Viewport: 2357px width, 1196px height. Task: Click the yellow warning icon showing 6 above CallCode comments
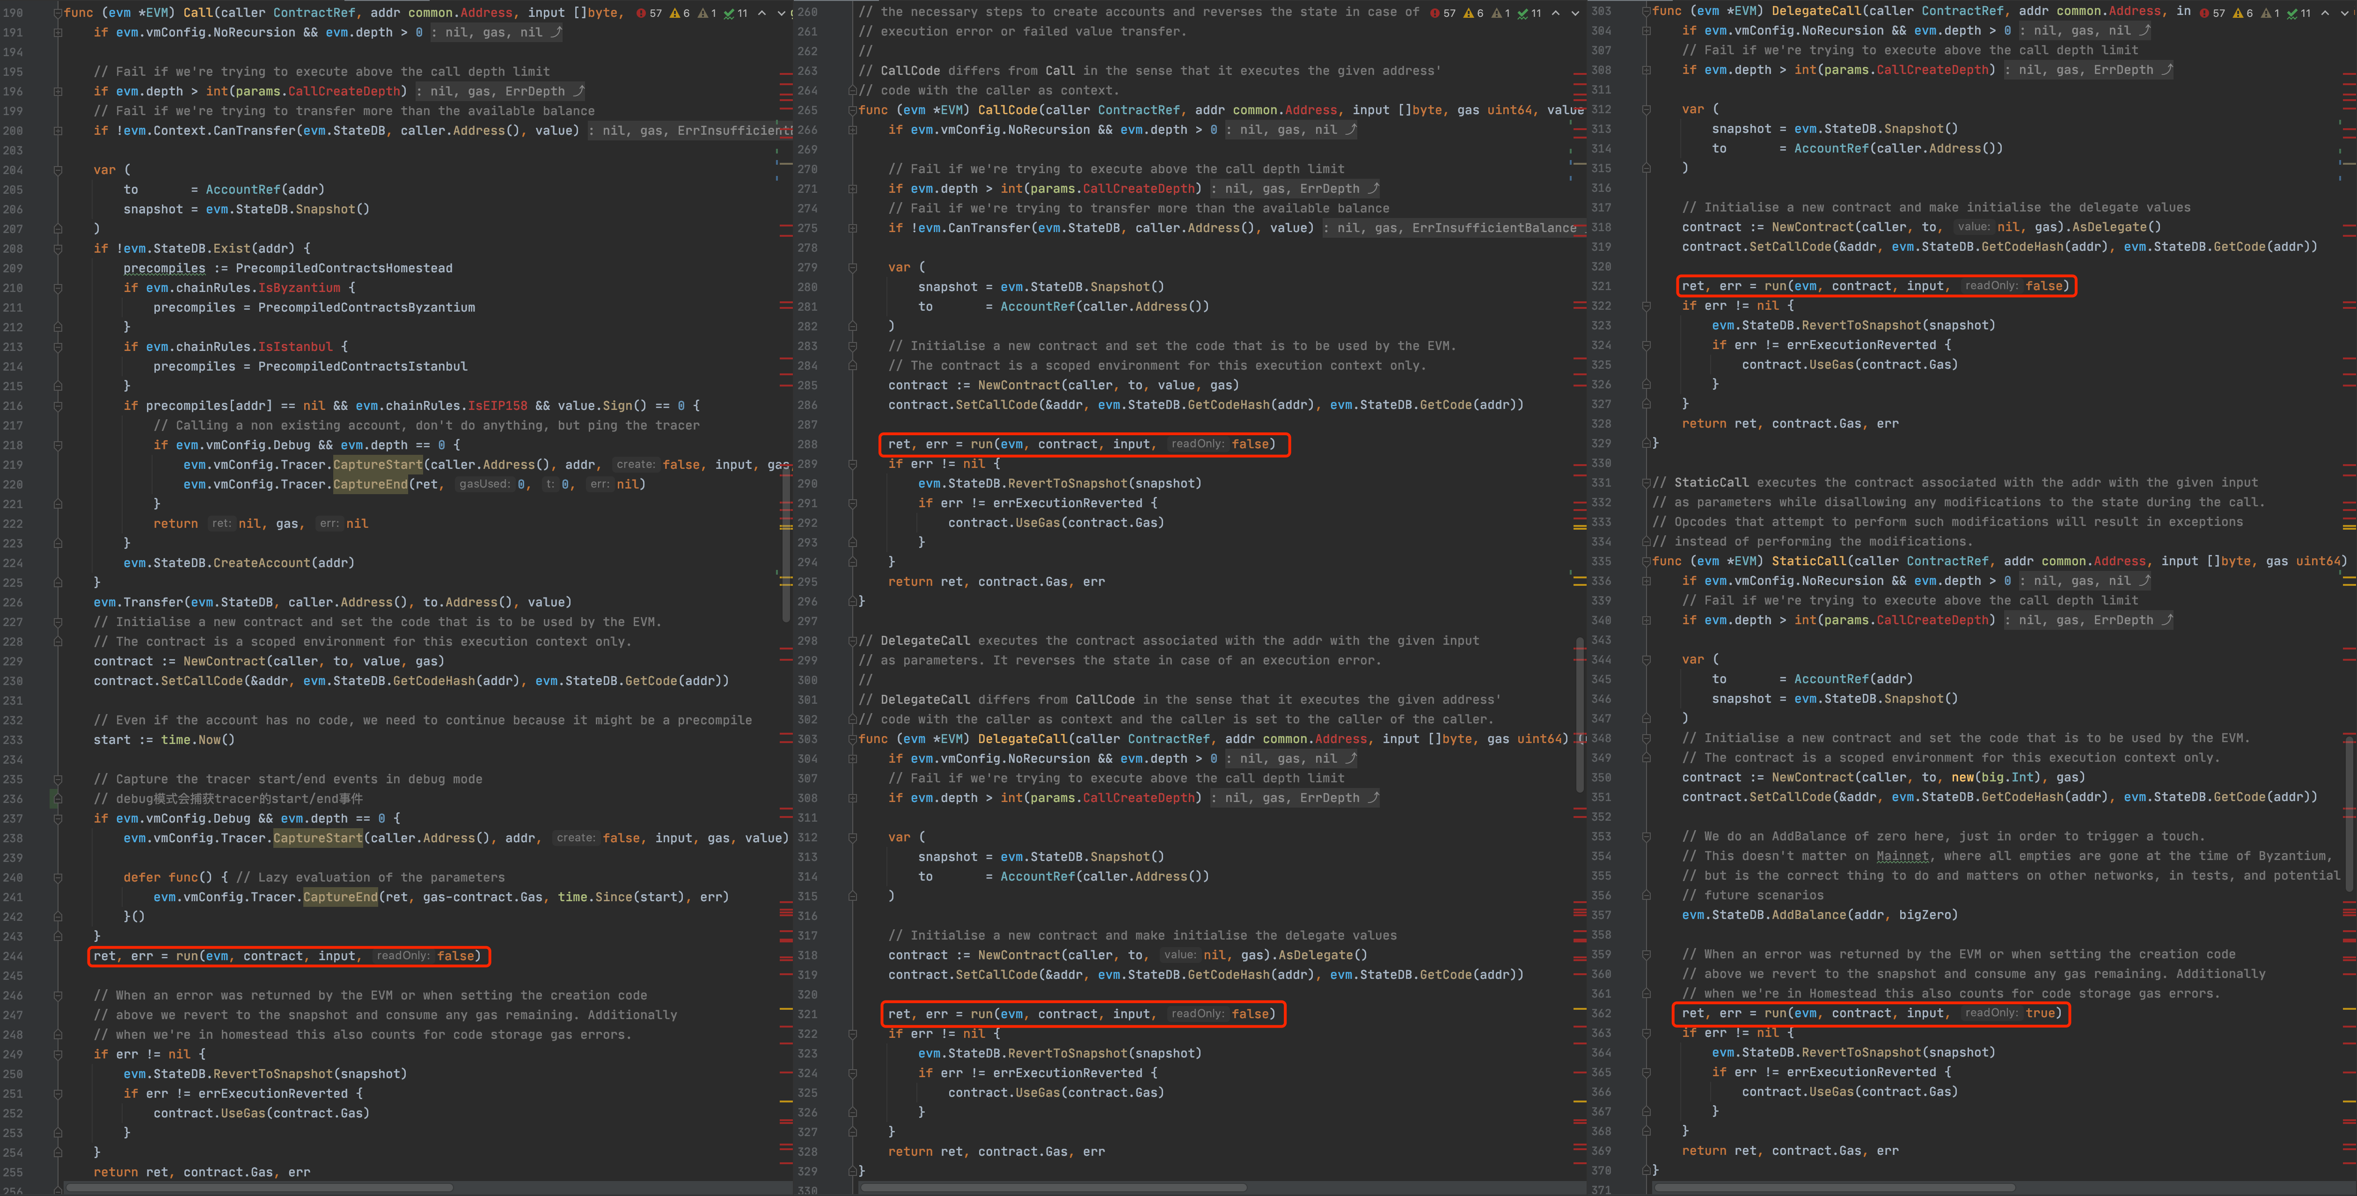tap(1468, 13)
